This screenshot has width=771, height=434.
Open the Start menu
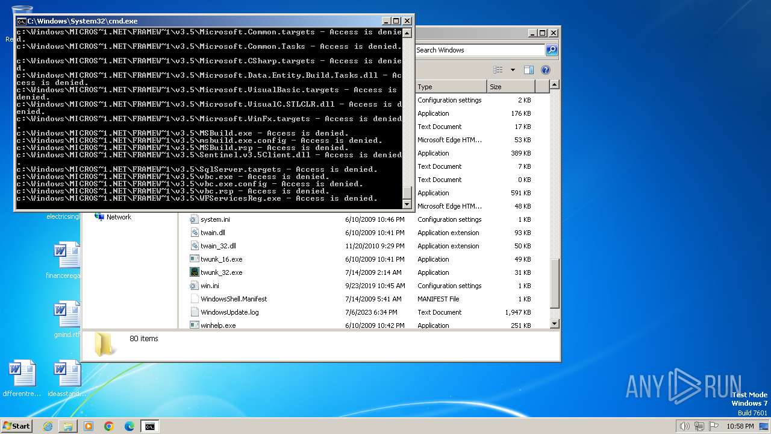tap(17, 426)
